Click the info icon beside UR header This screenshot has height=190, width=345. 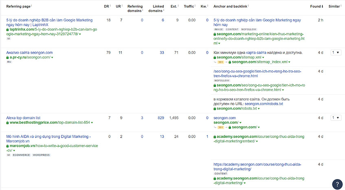point(122,6)
